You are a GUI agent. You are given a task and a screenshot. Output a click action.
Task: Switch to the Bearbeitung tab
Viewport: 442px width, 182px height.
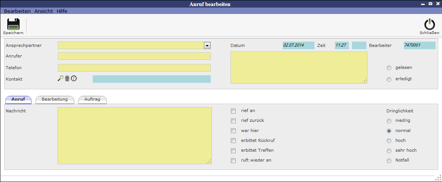(54, 100)
